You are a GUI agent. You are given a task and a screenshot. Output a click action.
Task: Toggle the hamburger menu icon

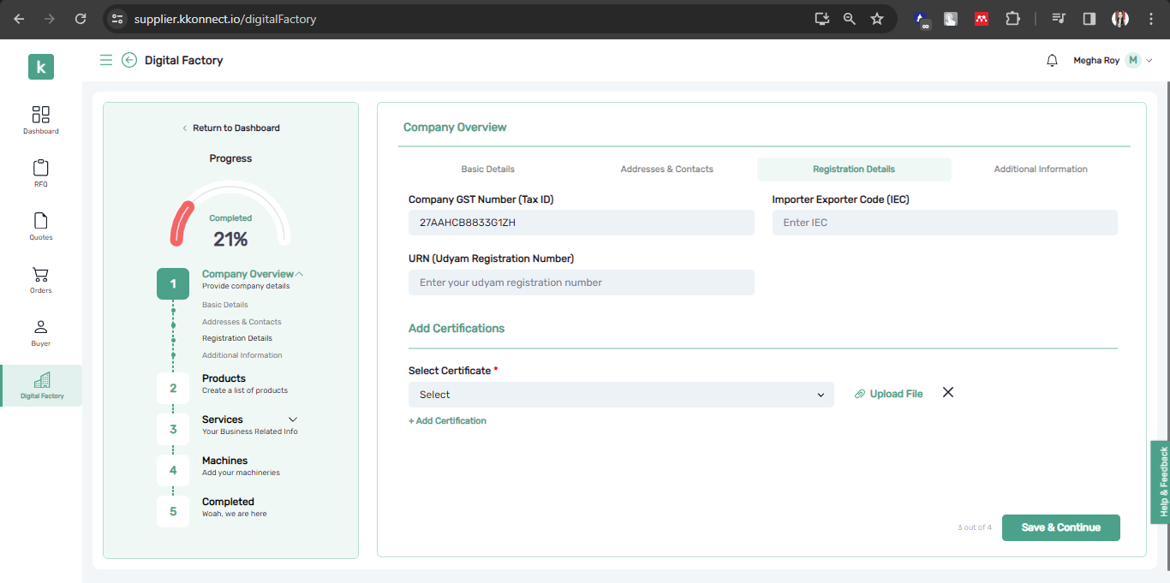106,60
